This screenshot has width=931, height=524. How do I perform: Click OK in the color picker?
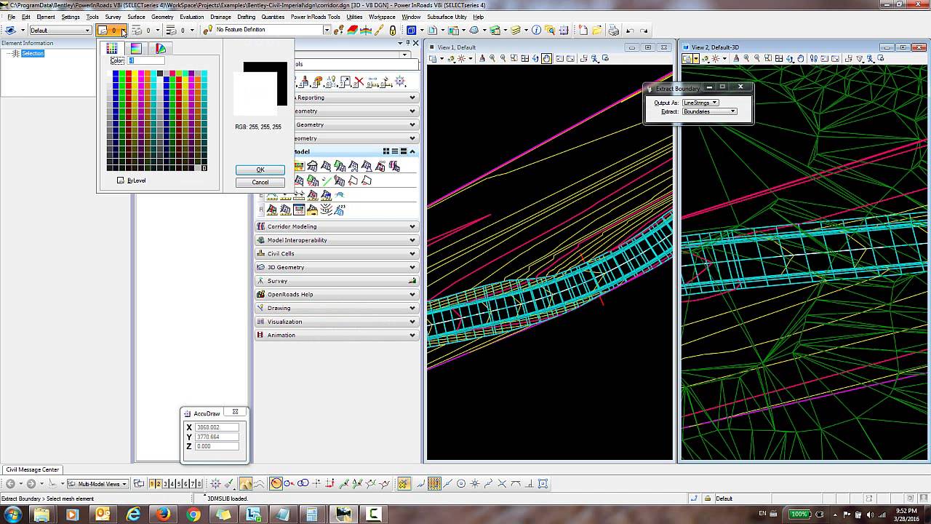(260, 170)
